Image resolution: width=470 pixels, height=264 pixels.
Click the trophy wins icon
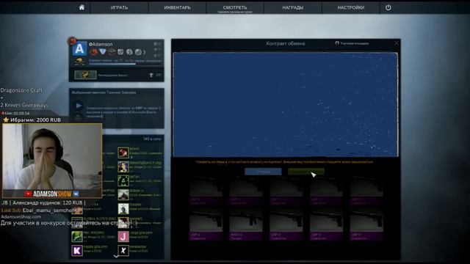click(x=151, y=75)
